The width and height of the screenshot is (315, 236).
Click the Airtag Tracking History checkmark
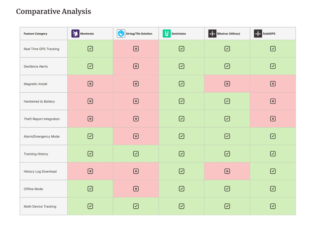pos(136,154)
